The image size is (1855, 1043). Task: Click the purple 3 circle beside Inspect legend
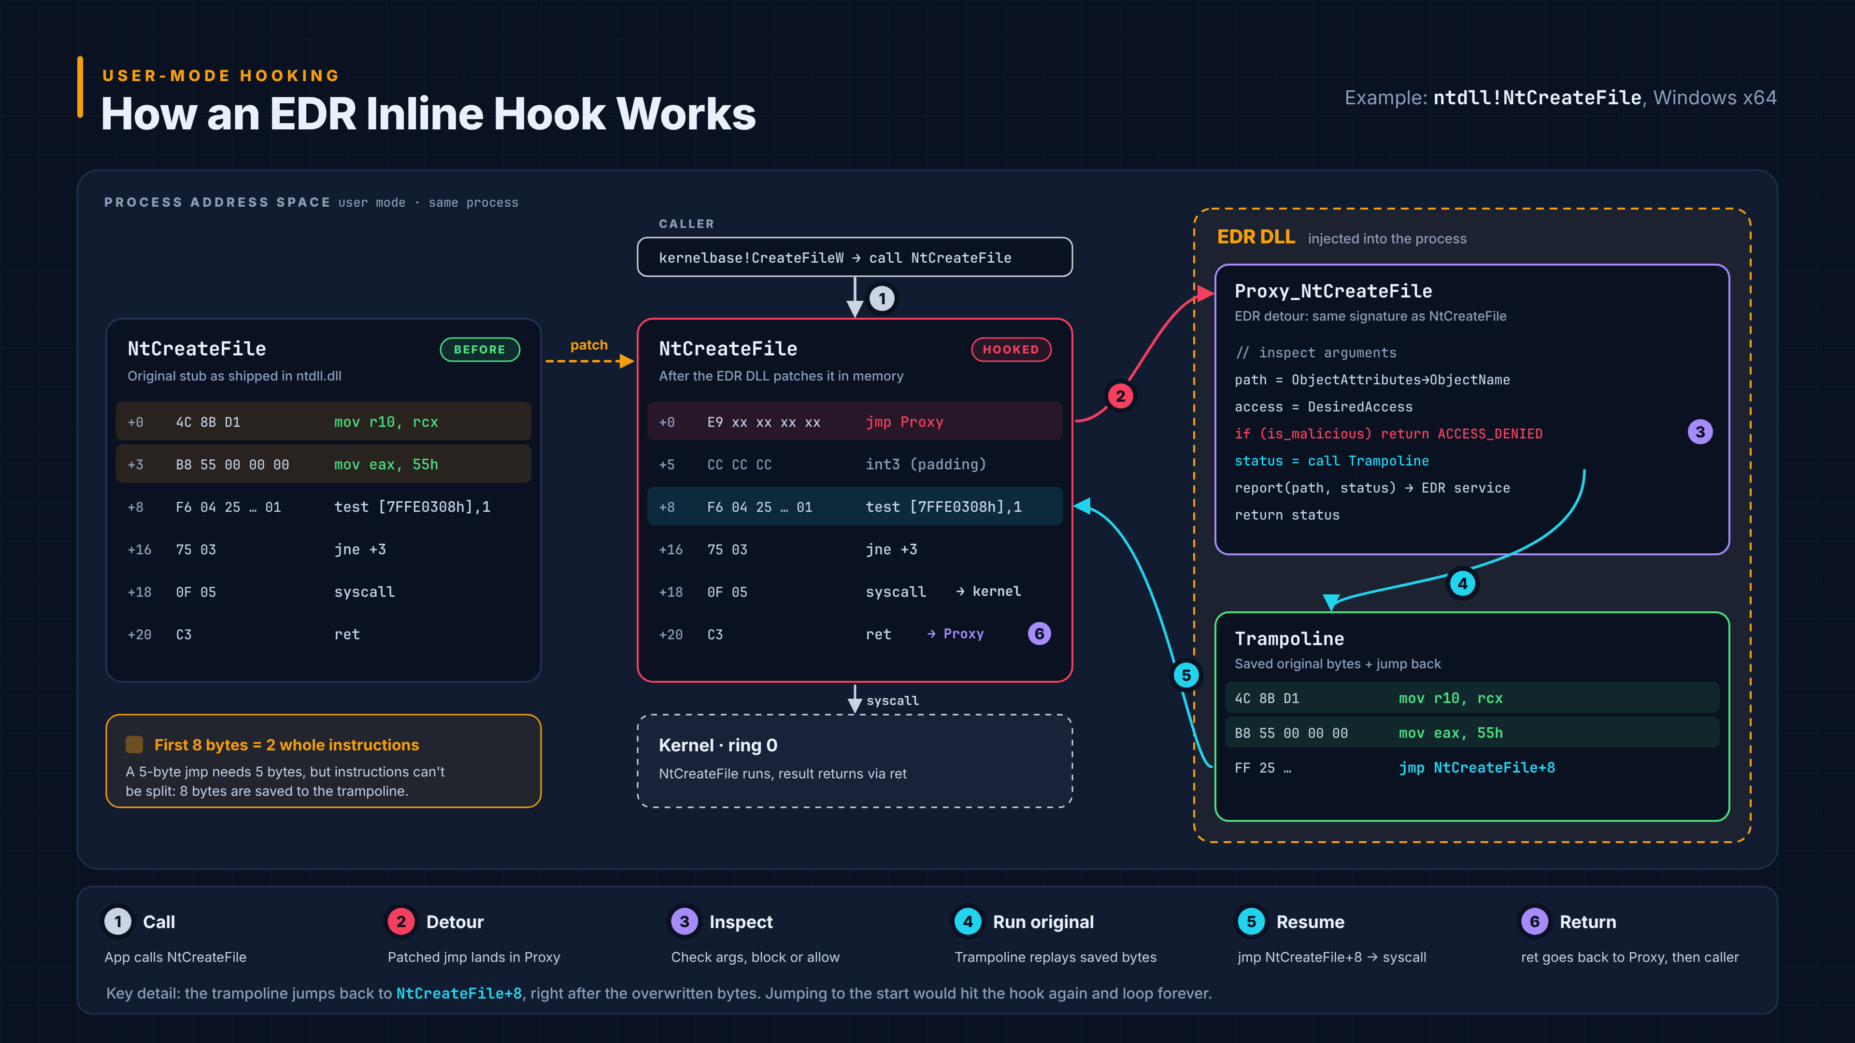[x=684, y=921]
